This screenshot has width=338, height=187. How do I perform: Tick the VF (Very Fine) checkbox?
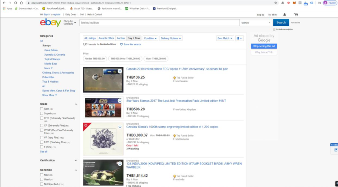tap(42, 138)
